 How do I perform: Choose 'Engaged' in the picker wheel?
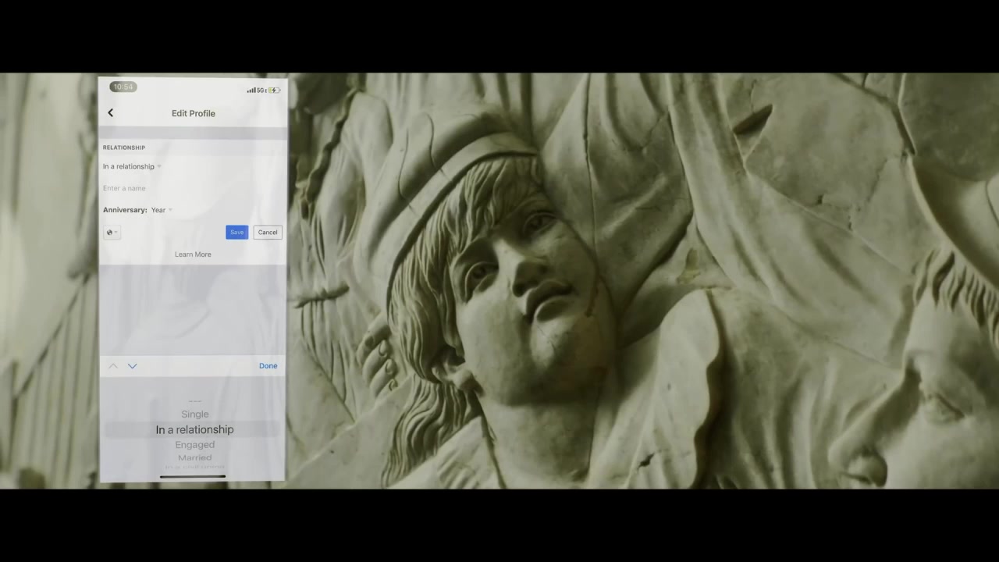(x=194, y=445)
